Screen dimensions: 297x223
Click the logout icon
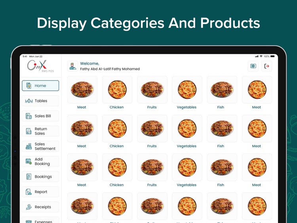(x=267, y=66)
